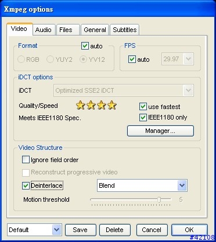The width and height of the screenshot is (216, 242).
Task: Save the current preset
Action: [81, 230]
